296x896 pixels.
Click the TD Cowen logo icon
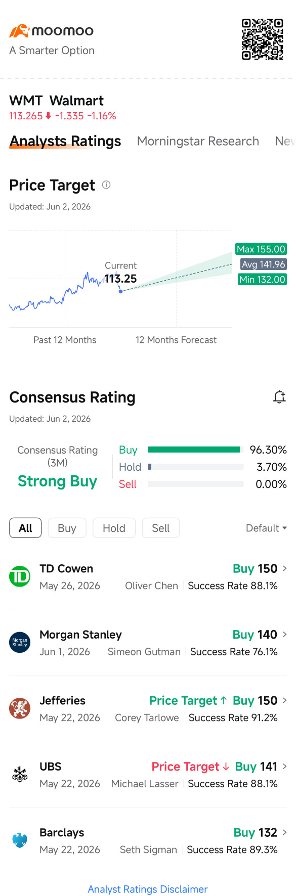(20, 576)
